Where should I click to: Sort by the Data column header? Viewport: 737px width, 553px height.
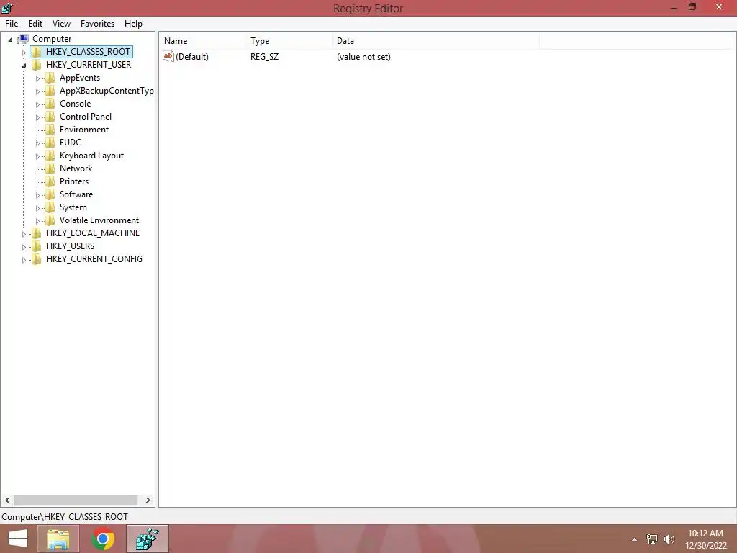coord(435,41)
